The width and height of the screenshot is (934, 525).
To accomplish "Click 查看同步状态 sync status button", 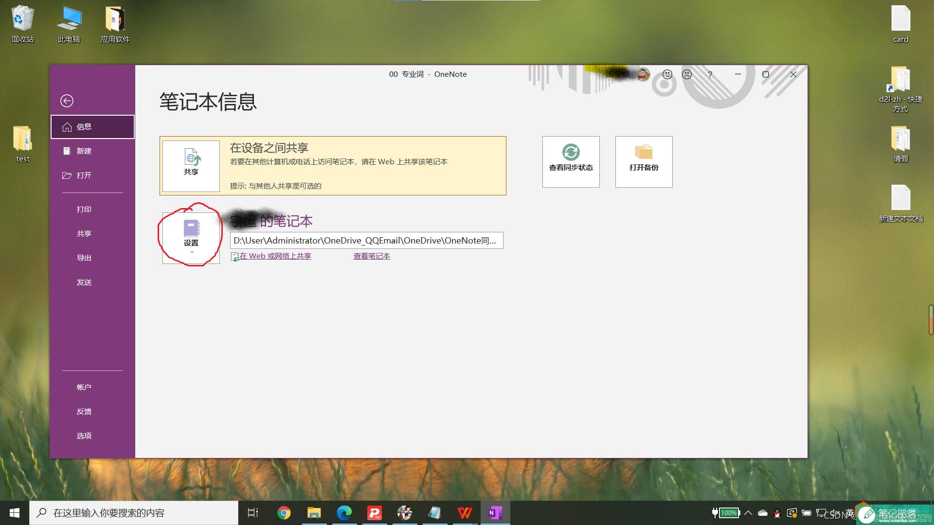I will [x=571, y=162].
